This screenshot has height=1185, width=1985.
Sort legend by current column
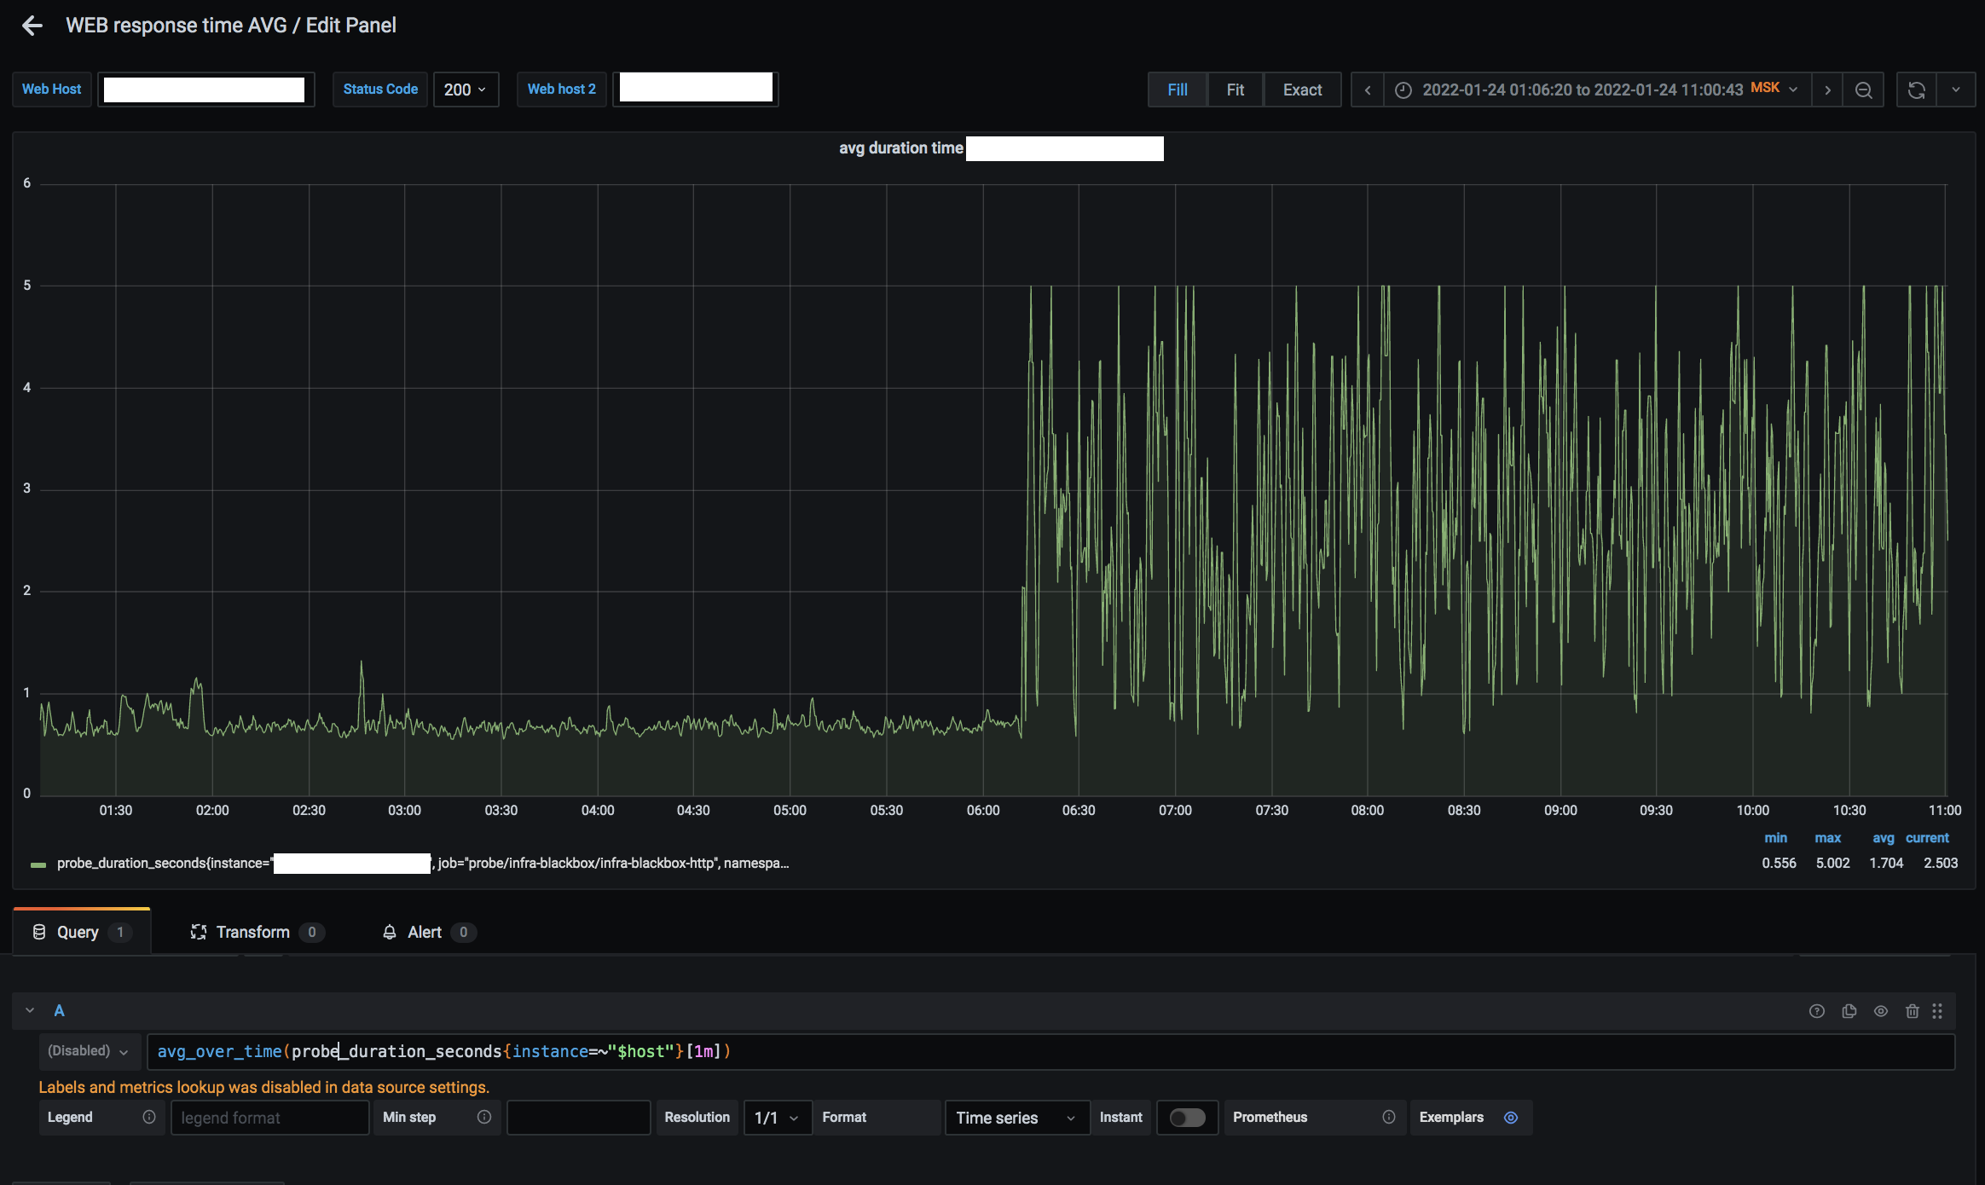coord(1927,838)
